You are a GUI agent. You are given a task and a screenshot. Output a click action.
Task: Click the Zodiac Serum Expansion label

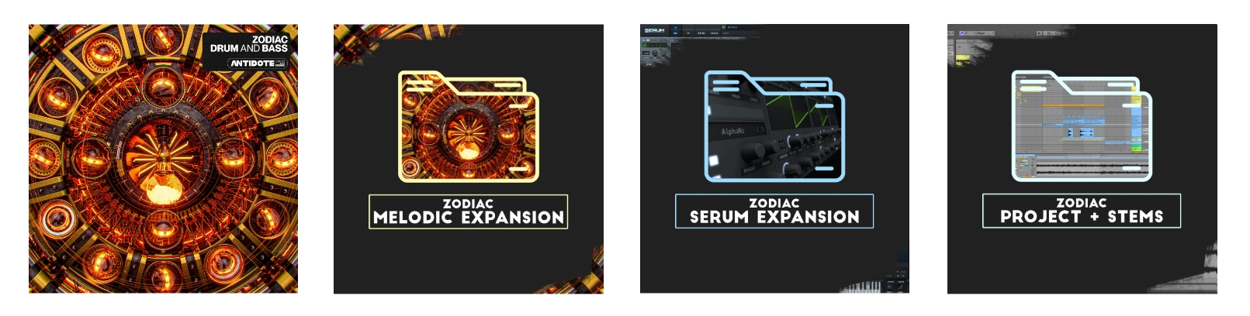tap(774, 211)
